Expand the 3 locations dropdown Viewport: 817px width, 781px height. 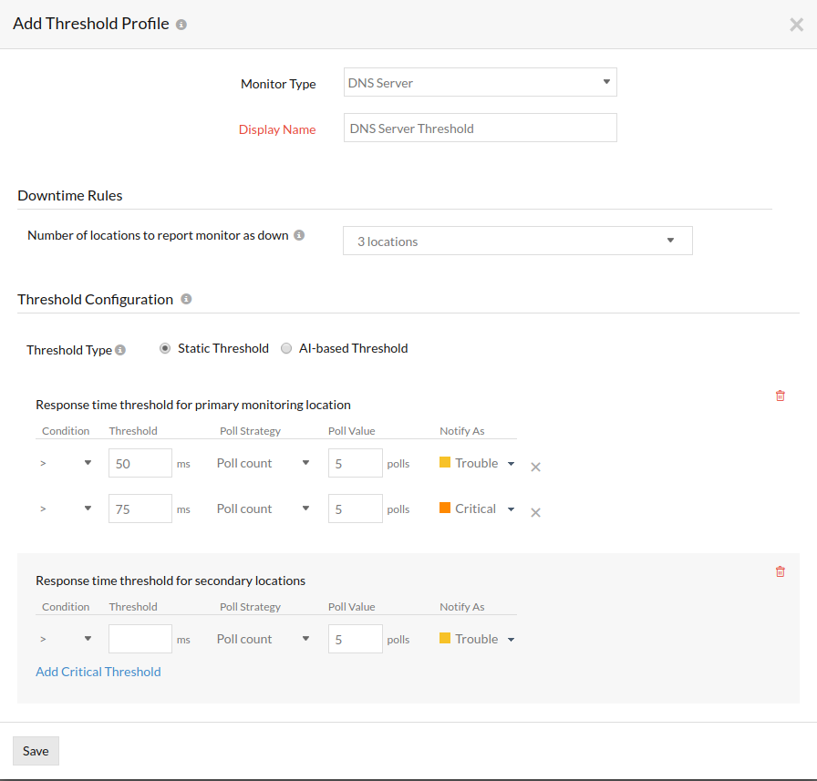tap(517, 241)
